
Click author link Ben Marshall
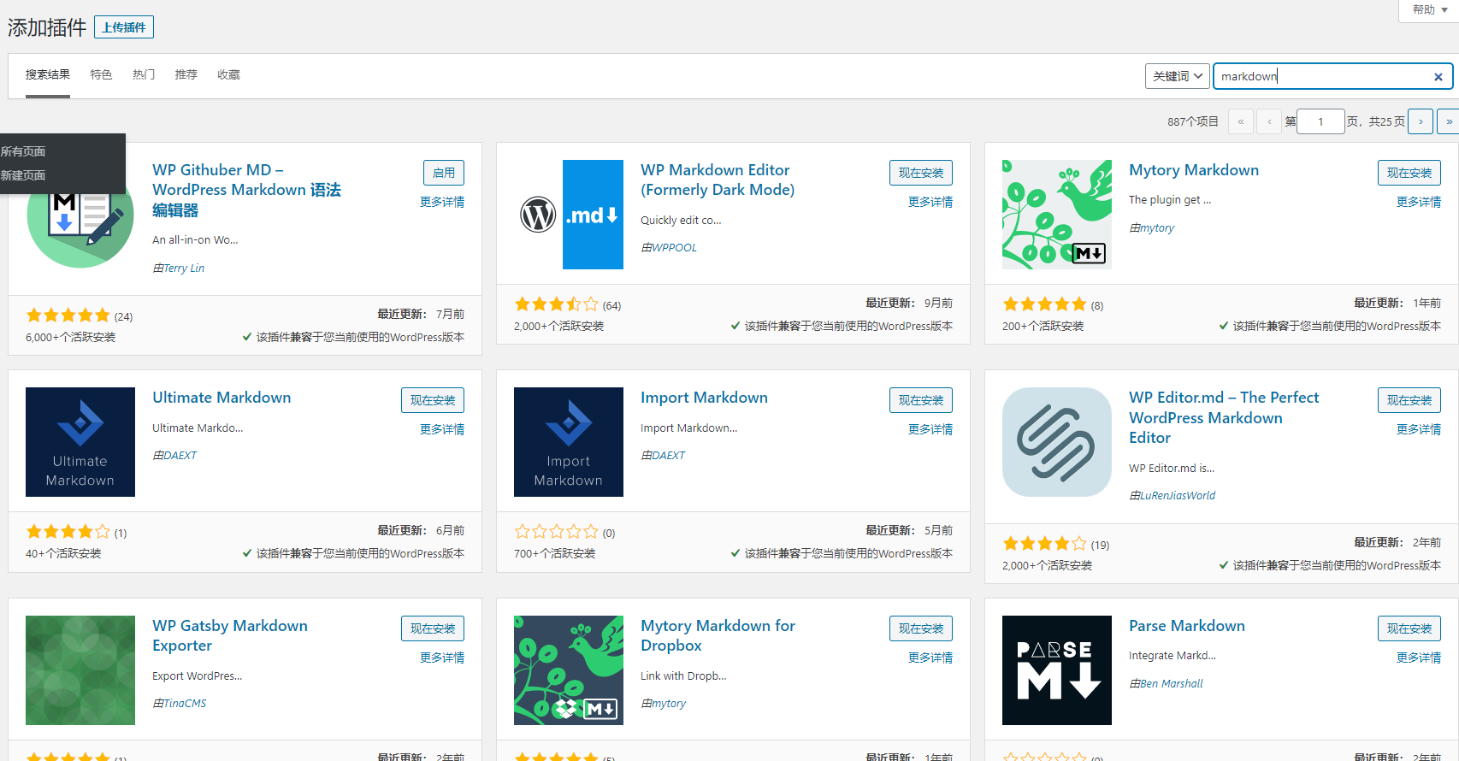click(x=1171, y=684)
